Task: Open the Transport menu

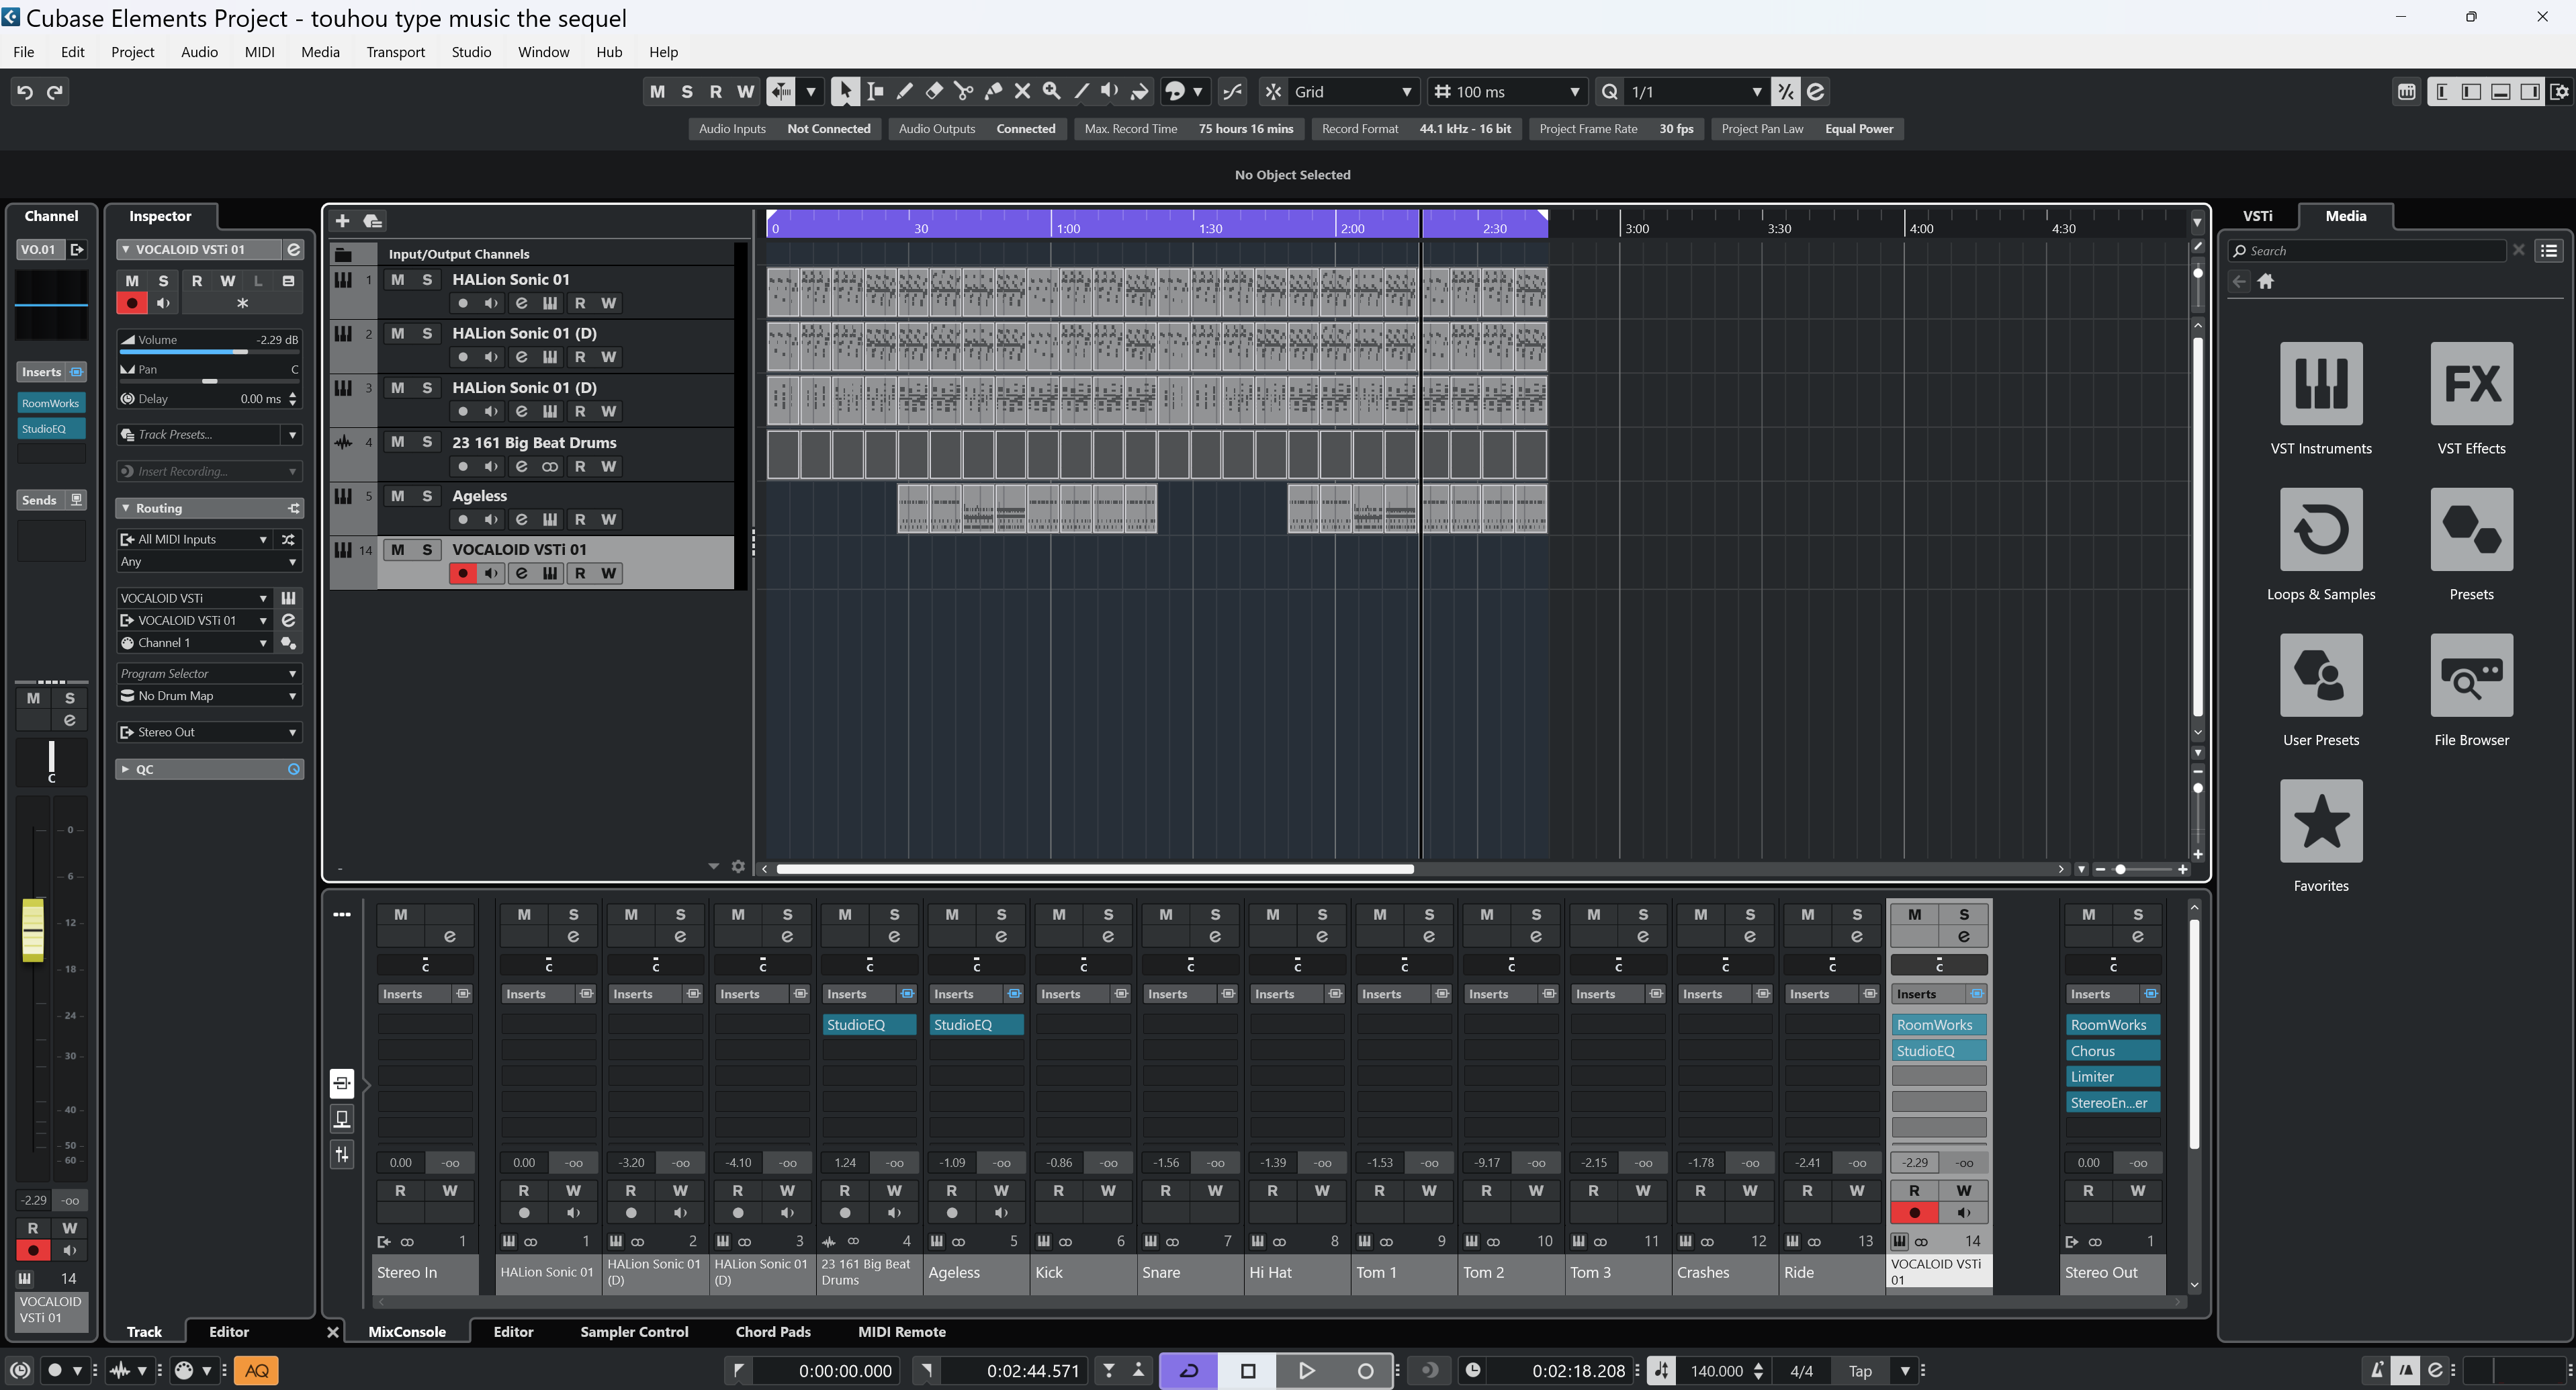Action: (x=395, y=52)
